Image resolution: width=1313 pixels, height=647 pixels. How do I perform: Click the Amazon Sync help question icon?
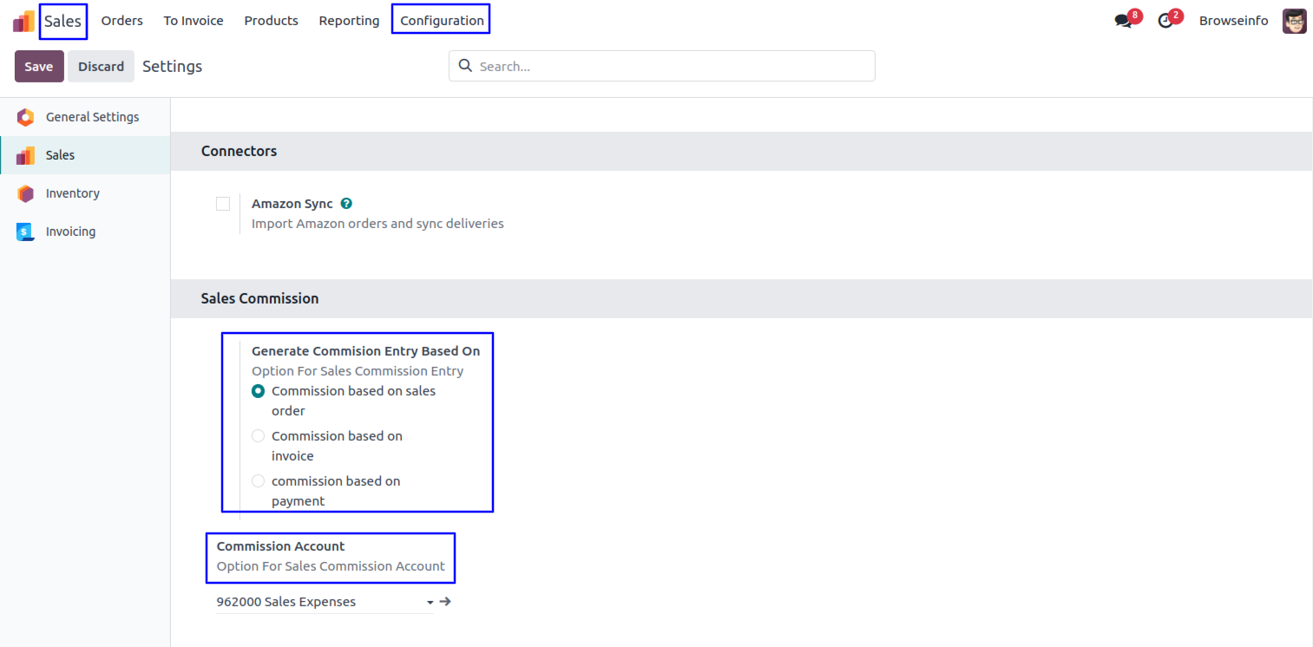pyautogui.click(x=346, y=204)
